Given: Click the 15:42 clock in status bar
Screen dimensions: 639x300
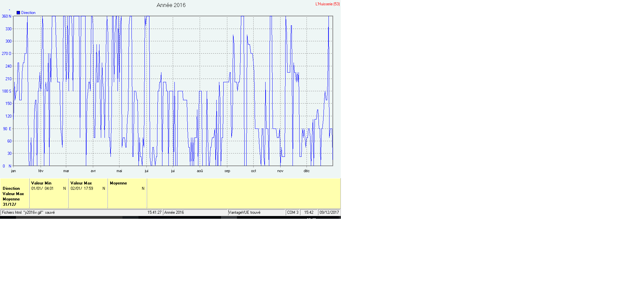Looking at the screenshot, I should tap(309, 212).
